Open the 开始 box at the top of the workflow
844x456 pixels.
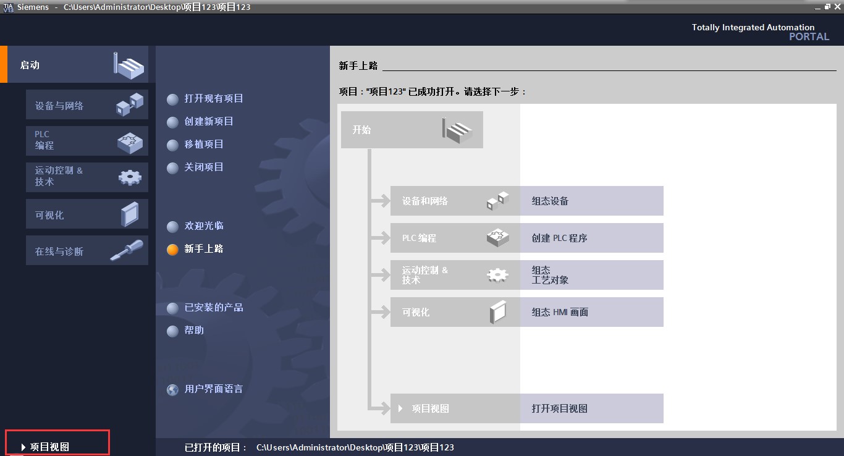point(412,130)
